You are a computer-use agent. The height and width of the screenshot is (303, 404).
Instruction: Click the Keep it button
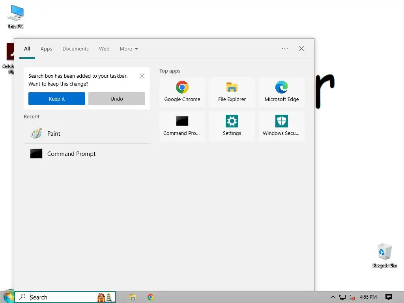coord(57,99)
